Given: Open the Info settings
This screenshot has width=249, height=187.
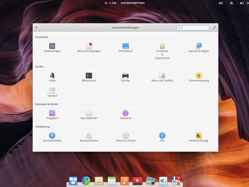Looking at the screenshot, I should click(x=162, y=137).
